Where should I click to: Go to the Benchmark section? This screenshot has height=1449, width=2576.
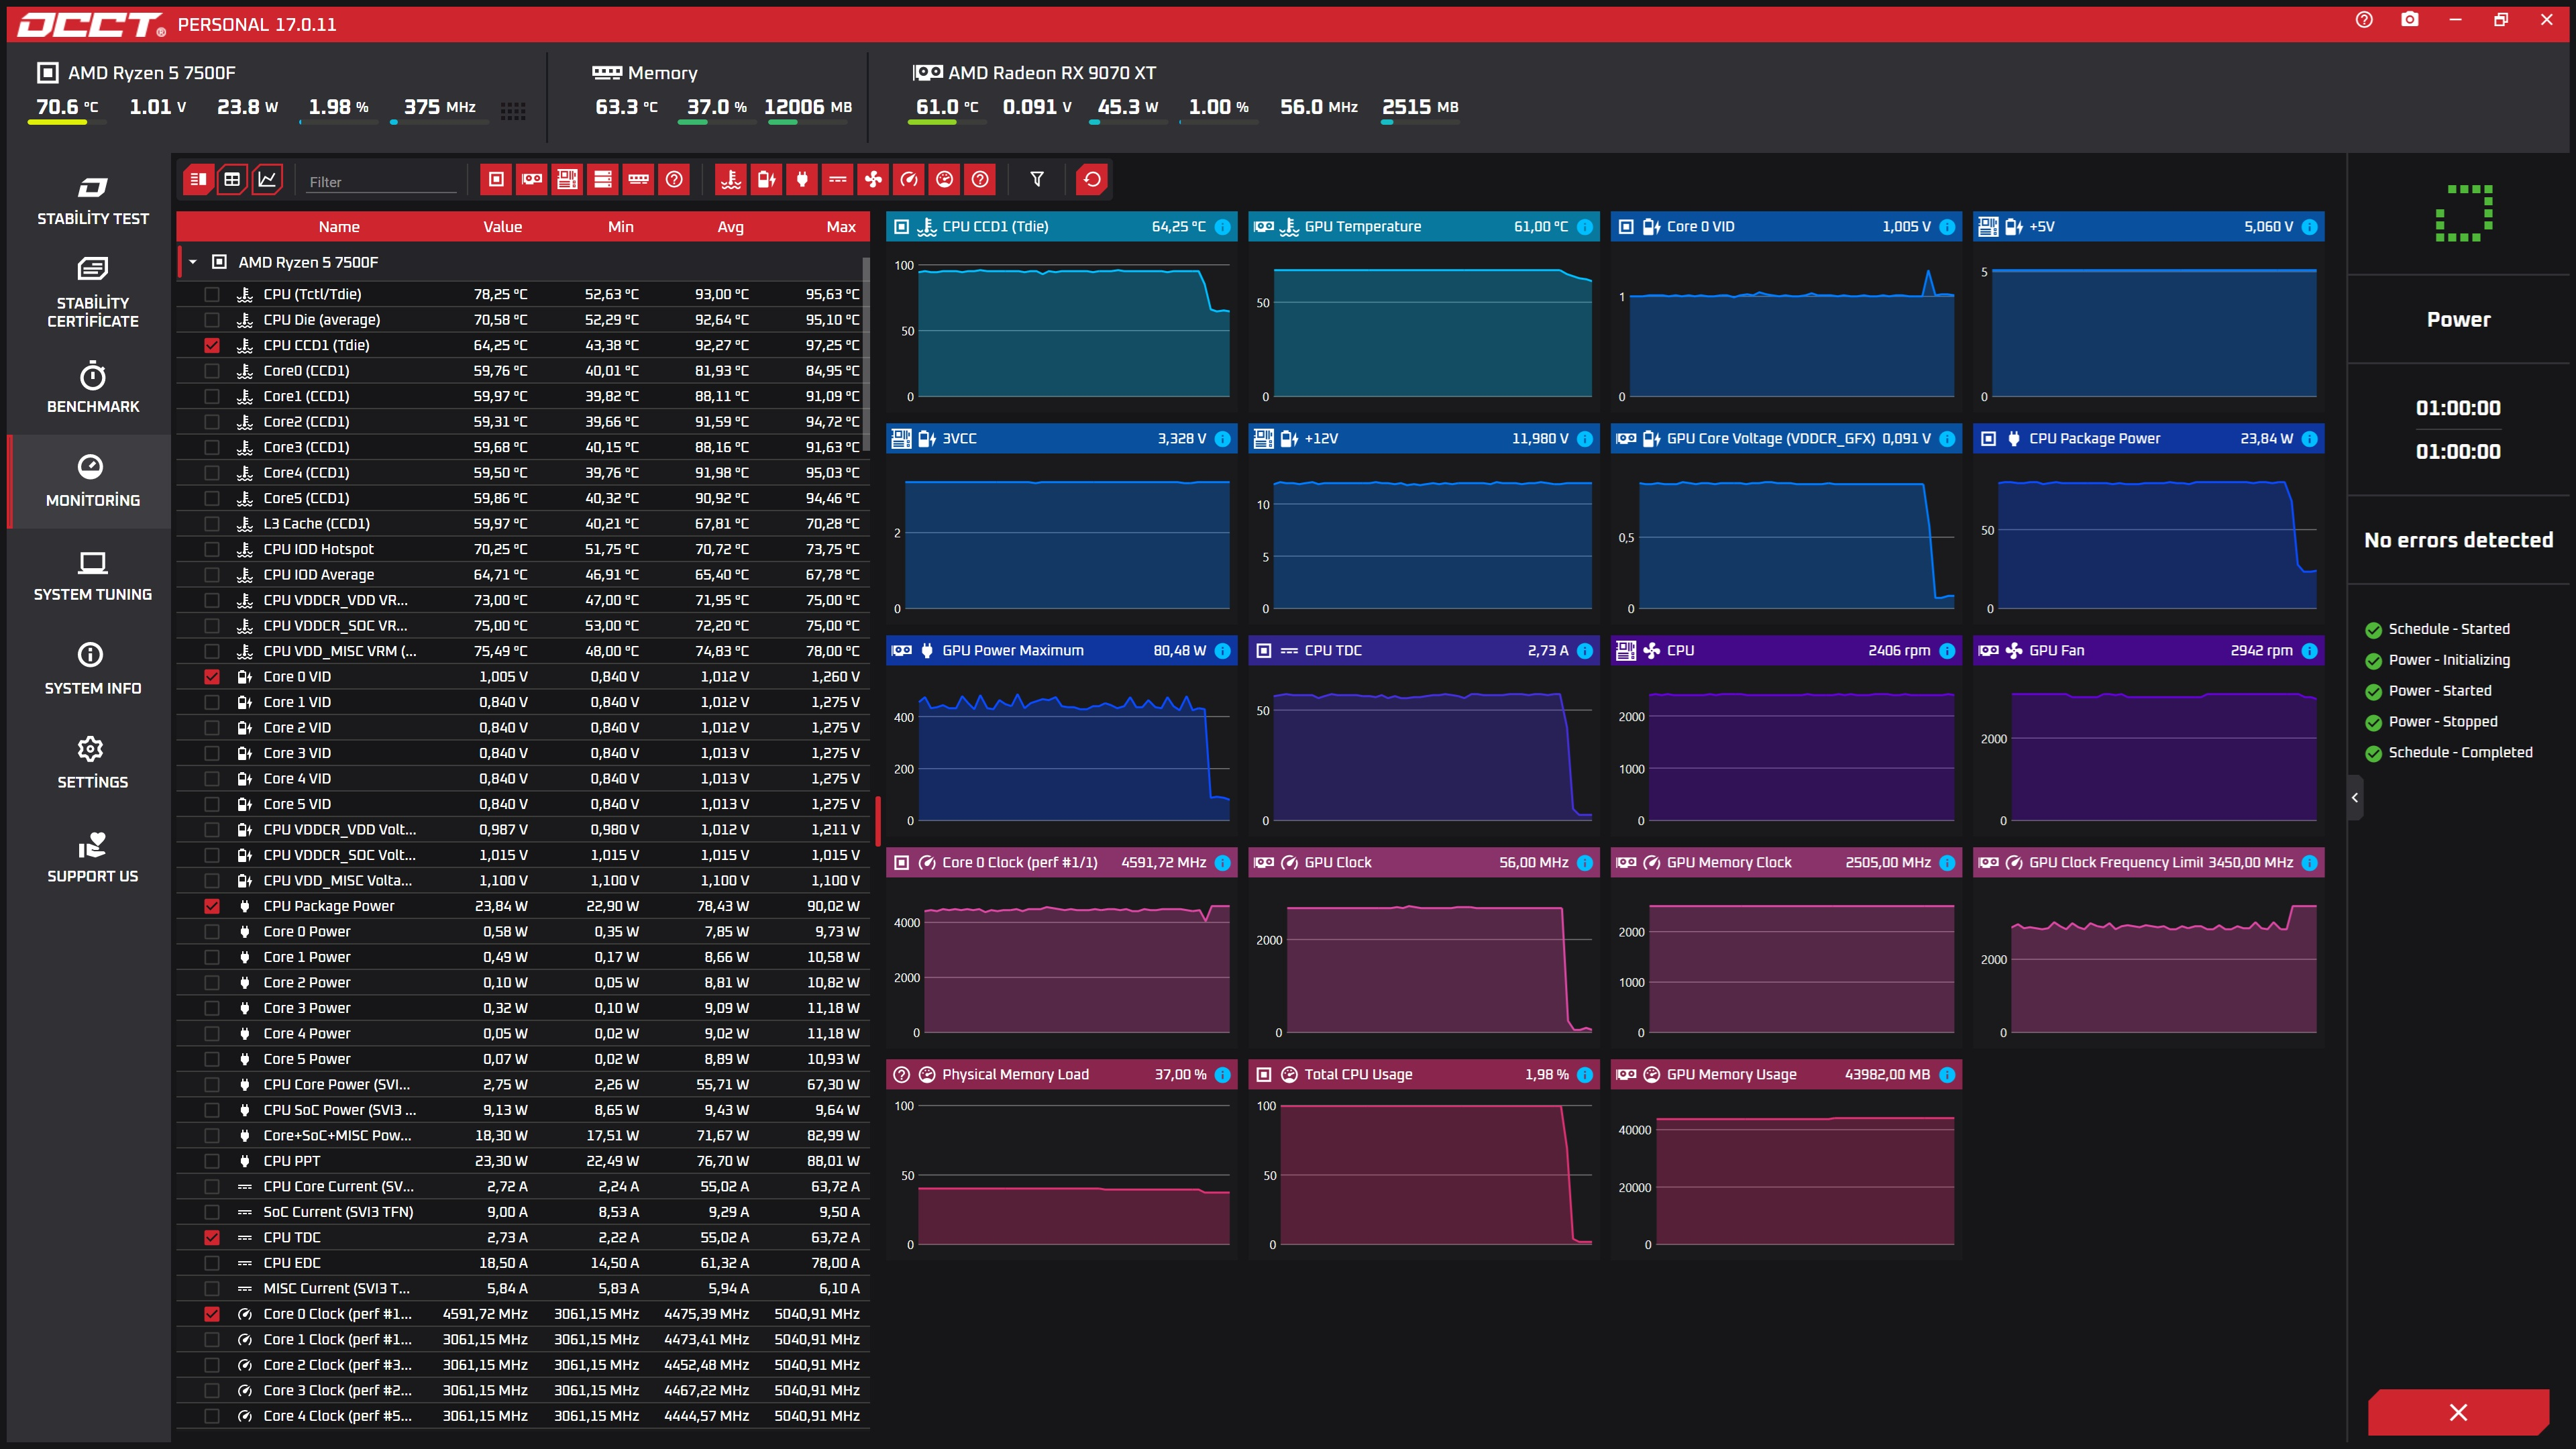click(x=92, y=387)
